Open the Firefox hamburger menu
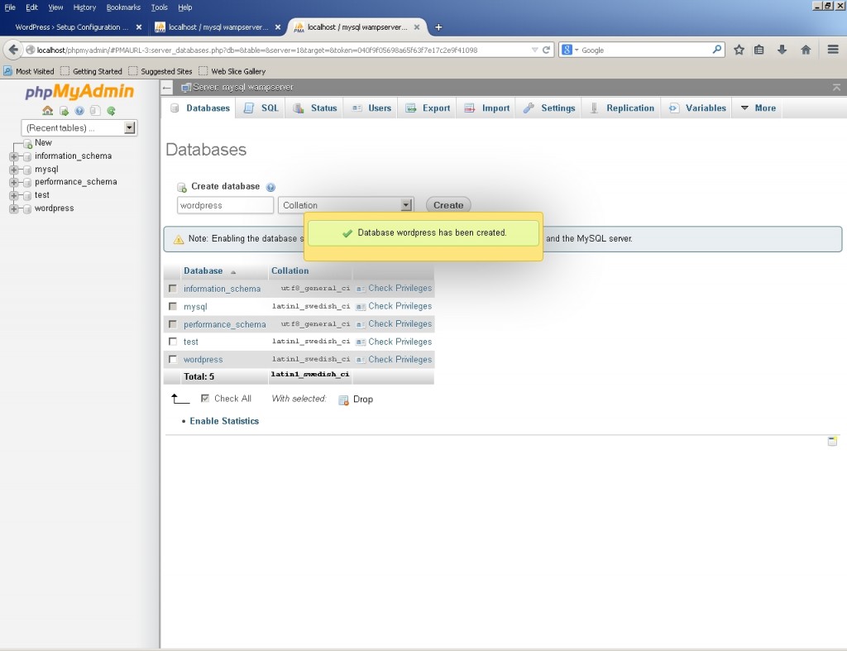Image resolution: width=847 pixels, height=651 pixels. [833, 50]
